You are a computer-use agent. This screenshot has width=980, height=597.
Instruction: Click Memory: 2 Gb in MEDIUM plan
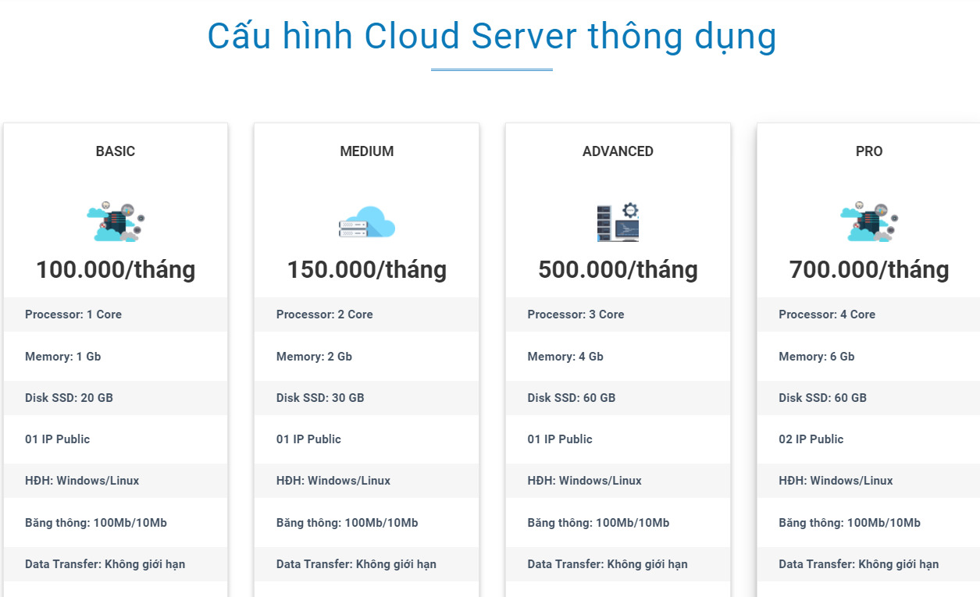pyautogui.click(x=314, y=357)
